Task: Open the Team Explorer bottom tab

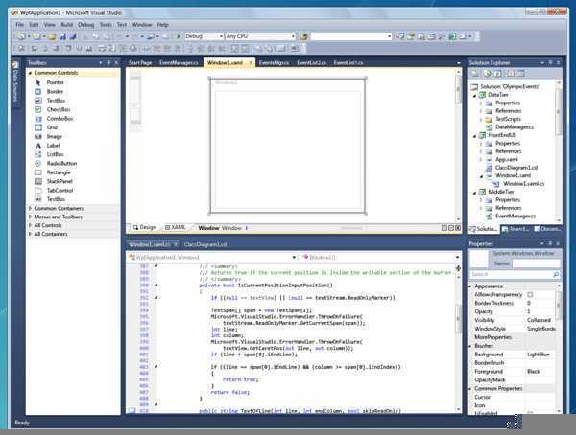Action: (516, 229)
